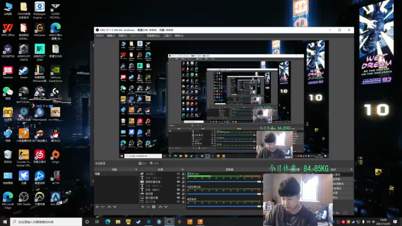Click the 属性 properties gear button
402x226 pixels.
pyautogui.click(x=143, y=163)
